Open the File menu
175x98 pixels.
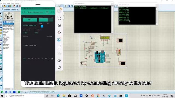[1, 3]
